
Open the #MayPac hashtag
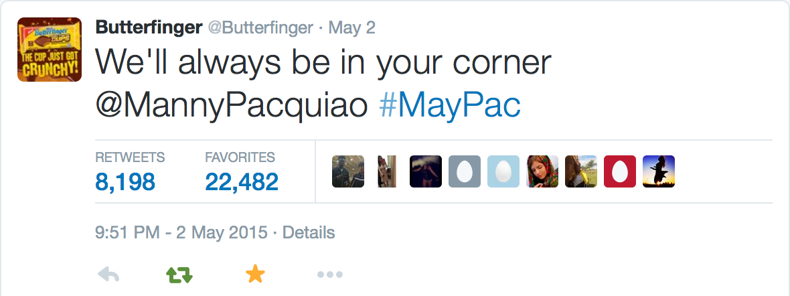tap(449, 105)
